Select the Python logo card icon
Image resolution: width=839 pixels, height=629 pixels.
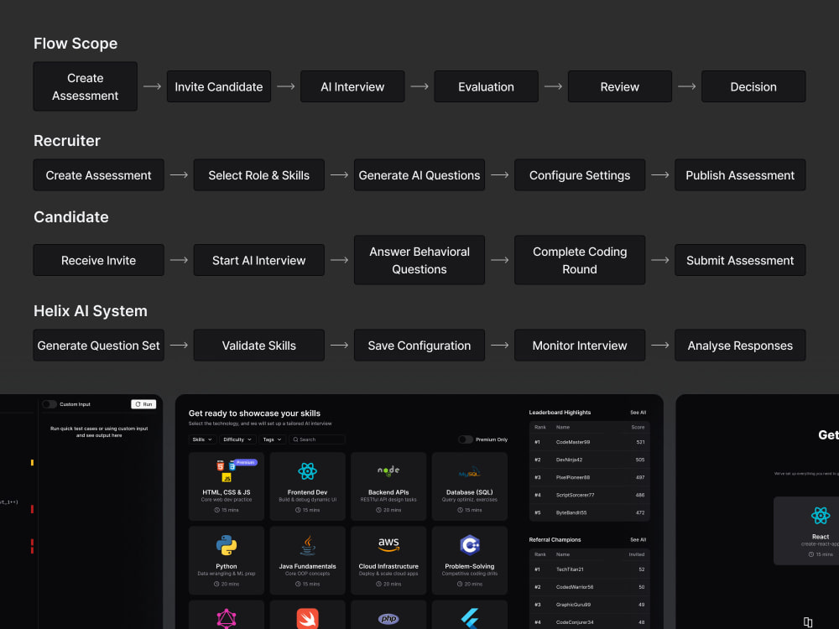227,545
